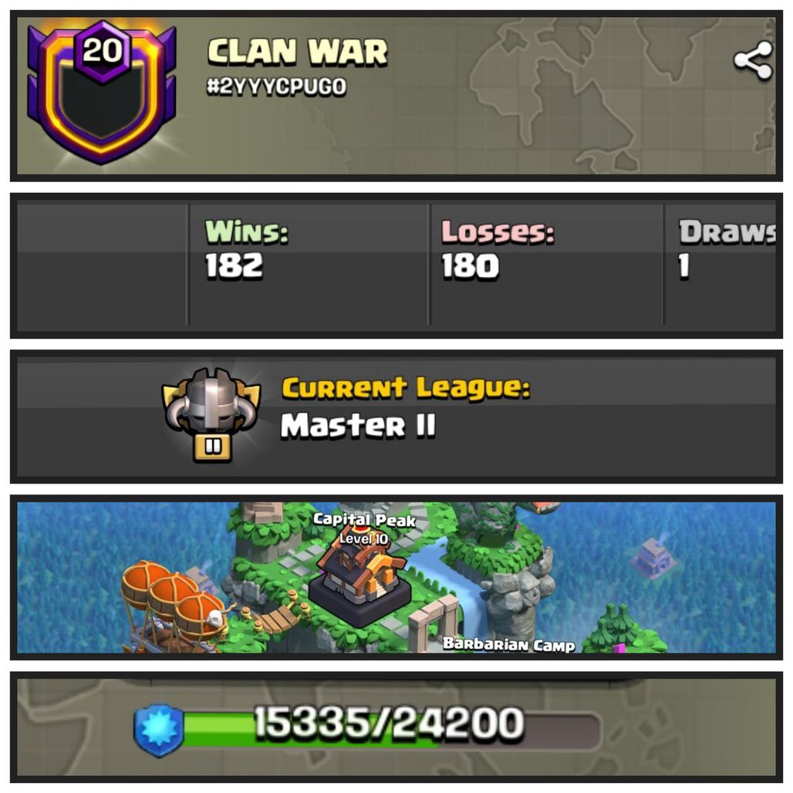
Task: Click the Master II league text
Action: click(x=358, y=425)
